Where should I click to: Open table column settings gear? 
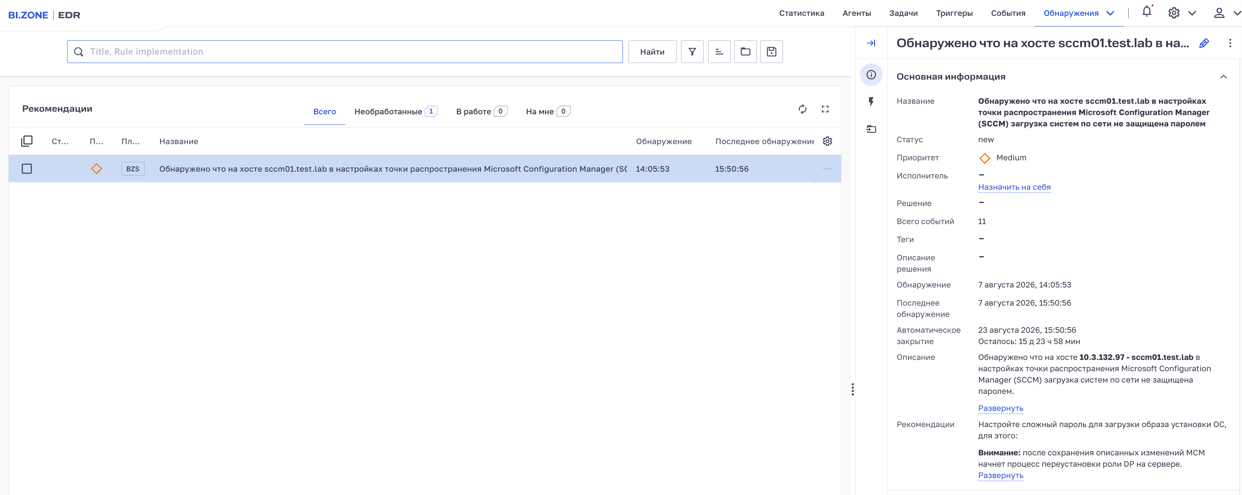click(827, 141)
